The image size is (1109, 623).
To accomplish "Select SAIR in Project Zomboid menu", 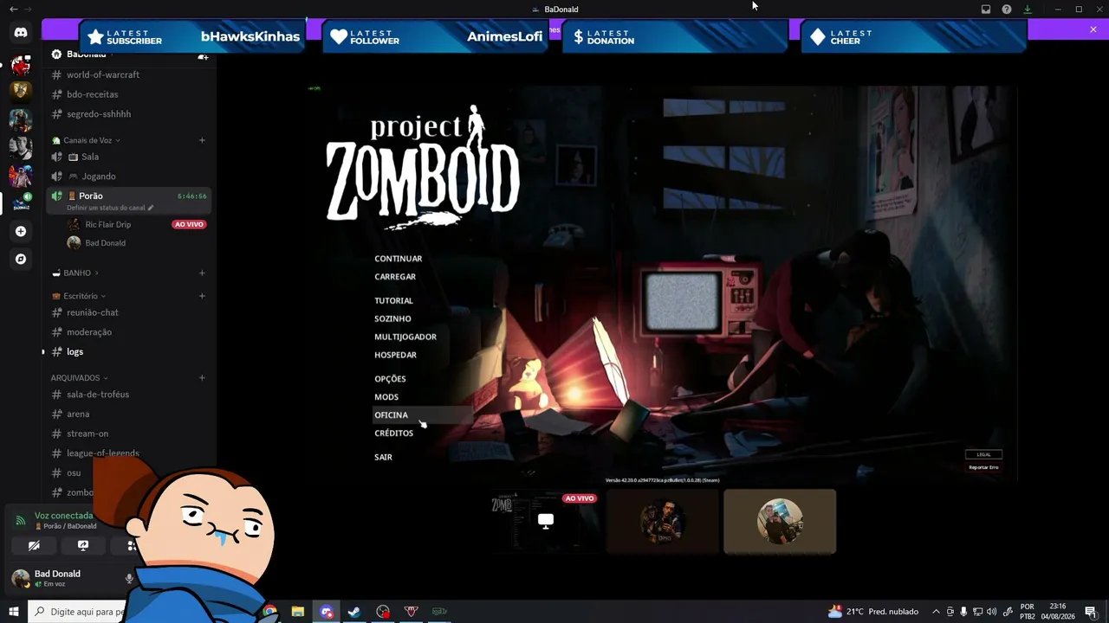I will tap(383, 457).
